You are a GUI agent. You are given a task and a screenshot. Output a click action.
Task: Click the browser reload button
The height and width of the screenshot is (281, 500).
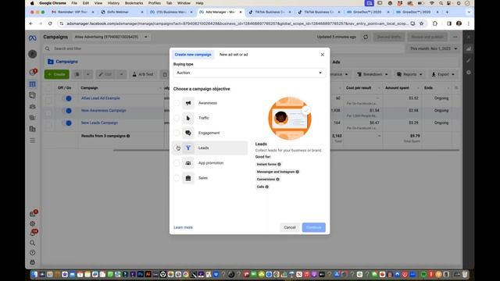point(50,23)
